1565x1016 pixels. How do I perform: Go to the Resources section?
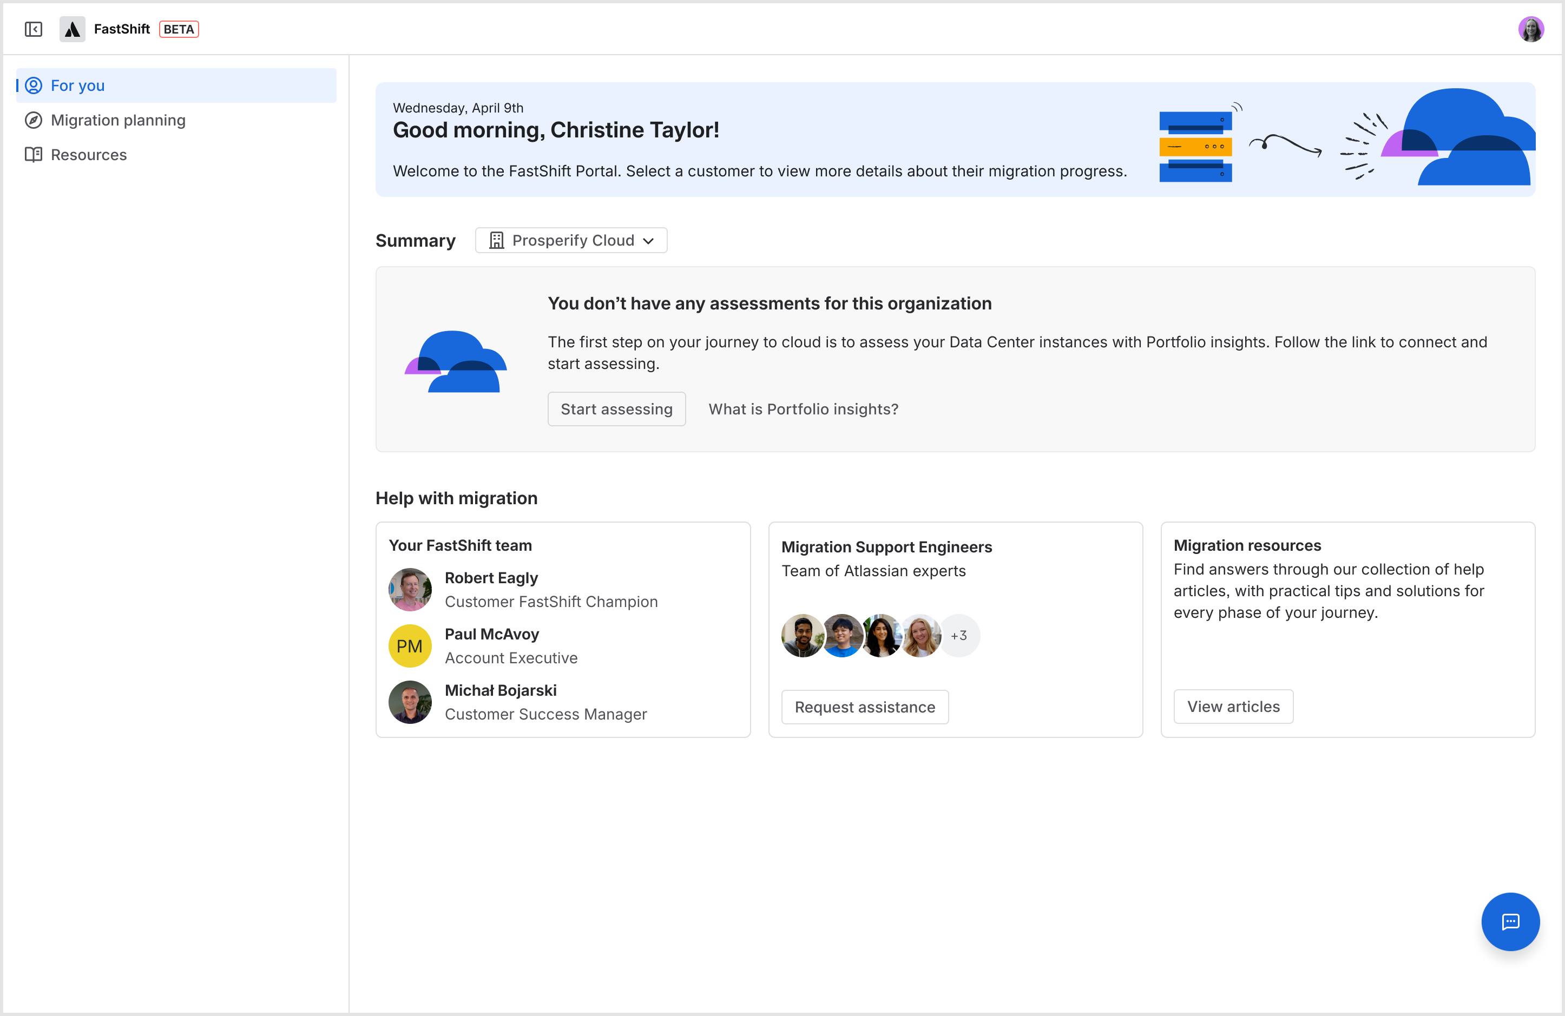tap(89, 154)
